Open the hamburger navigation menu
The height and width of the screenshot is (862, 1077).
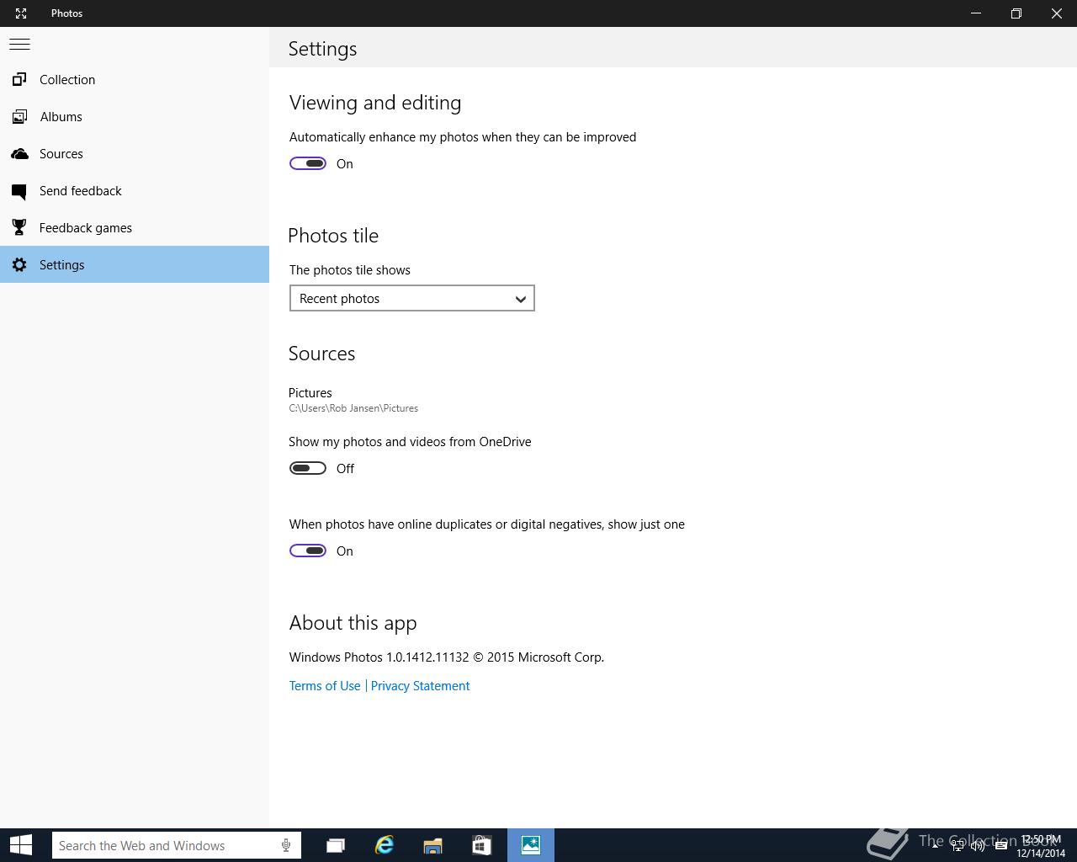(x=19, y=45)
